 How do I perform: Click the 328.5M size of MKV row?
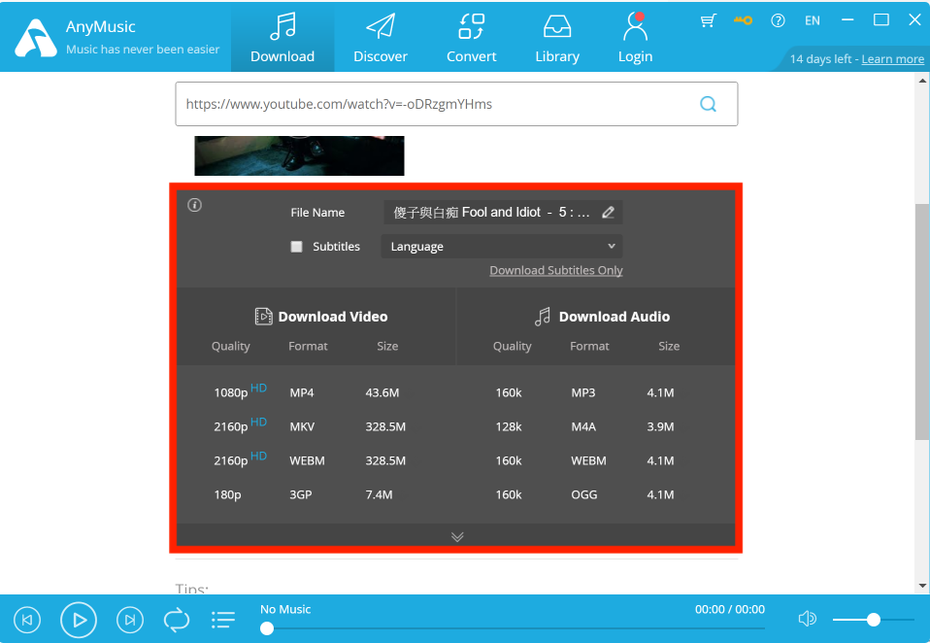385,426
